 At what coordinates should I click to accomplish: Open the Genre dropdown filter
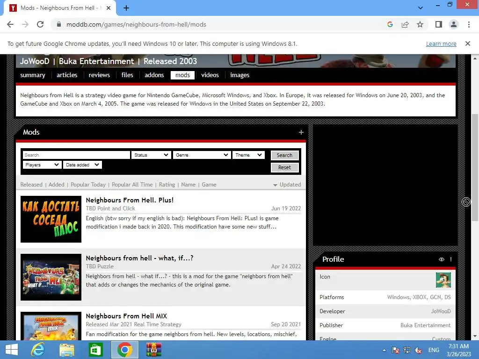[202, 155]
